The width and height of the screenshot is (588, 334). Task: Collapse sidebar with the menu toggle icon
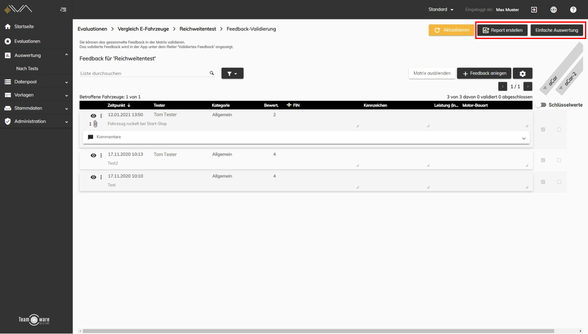tap(63, 9)
